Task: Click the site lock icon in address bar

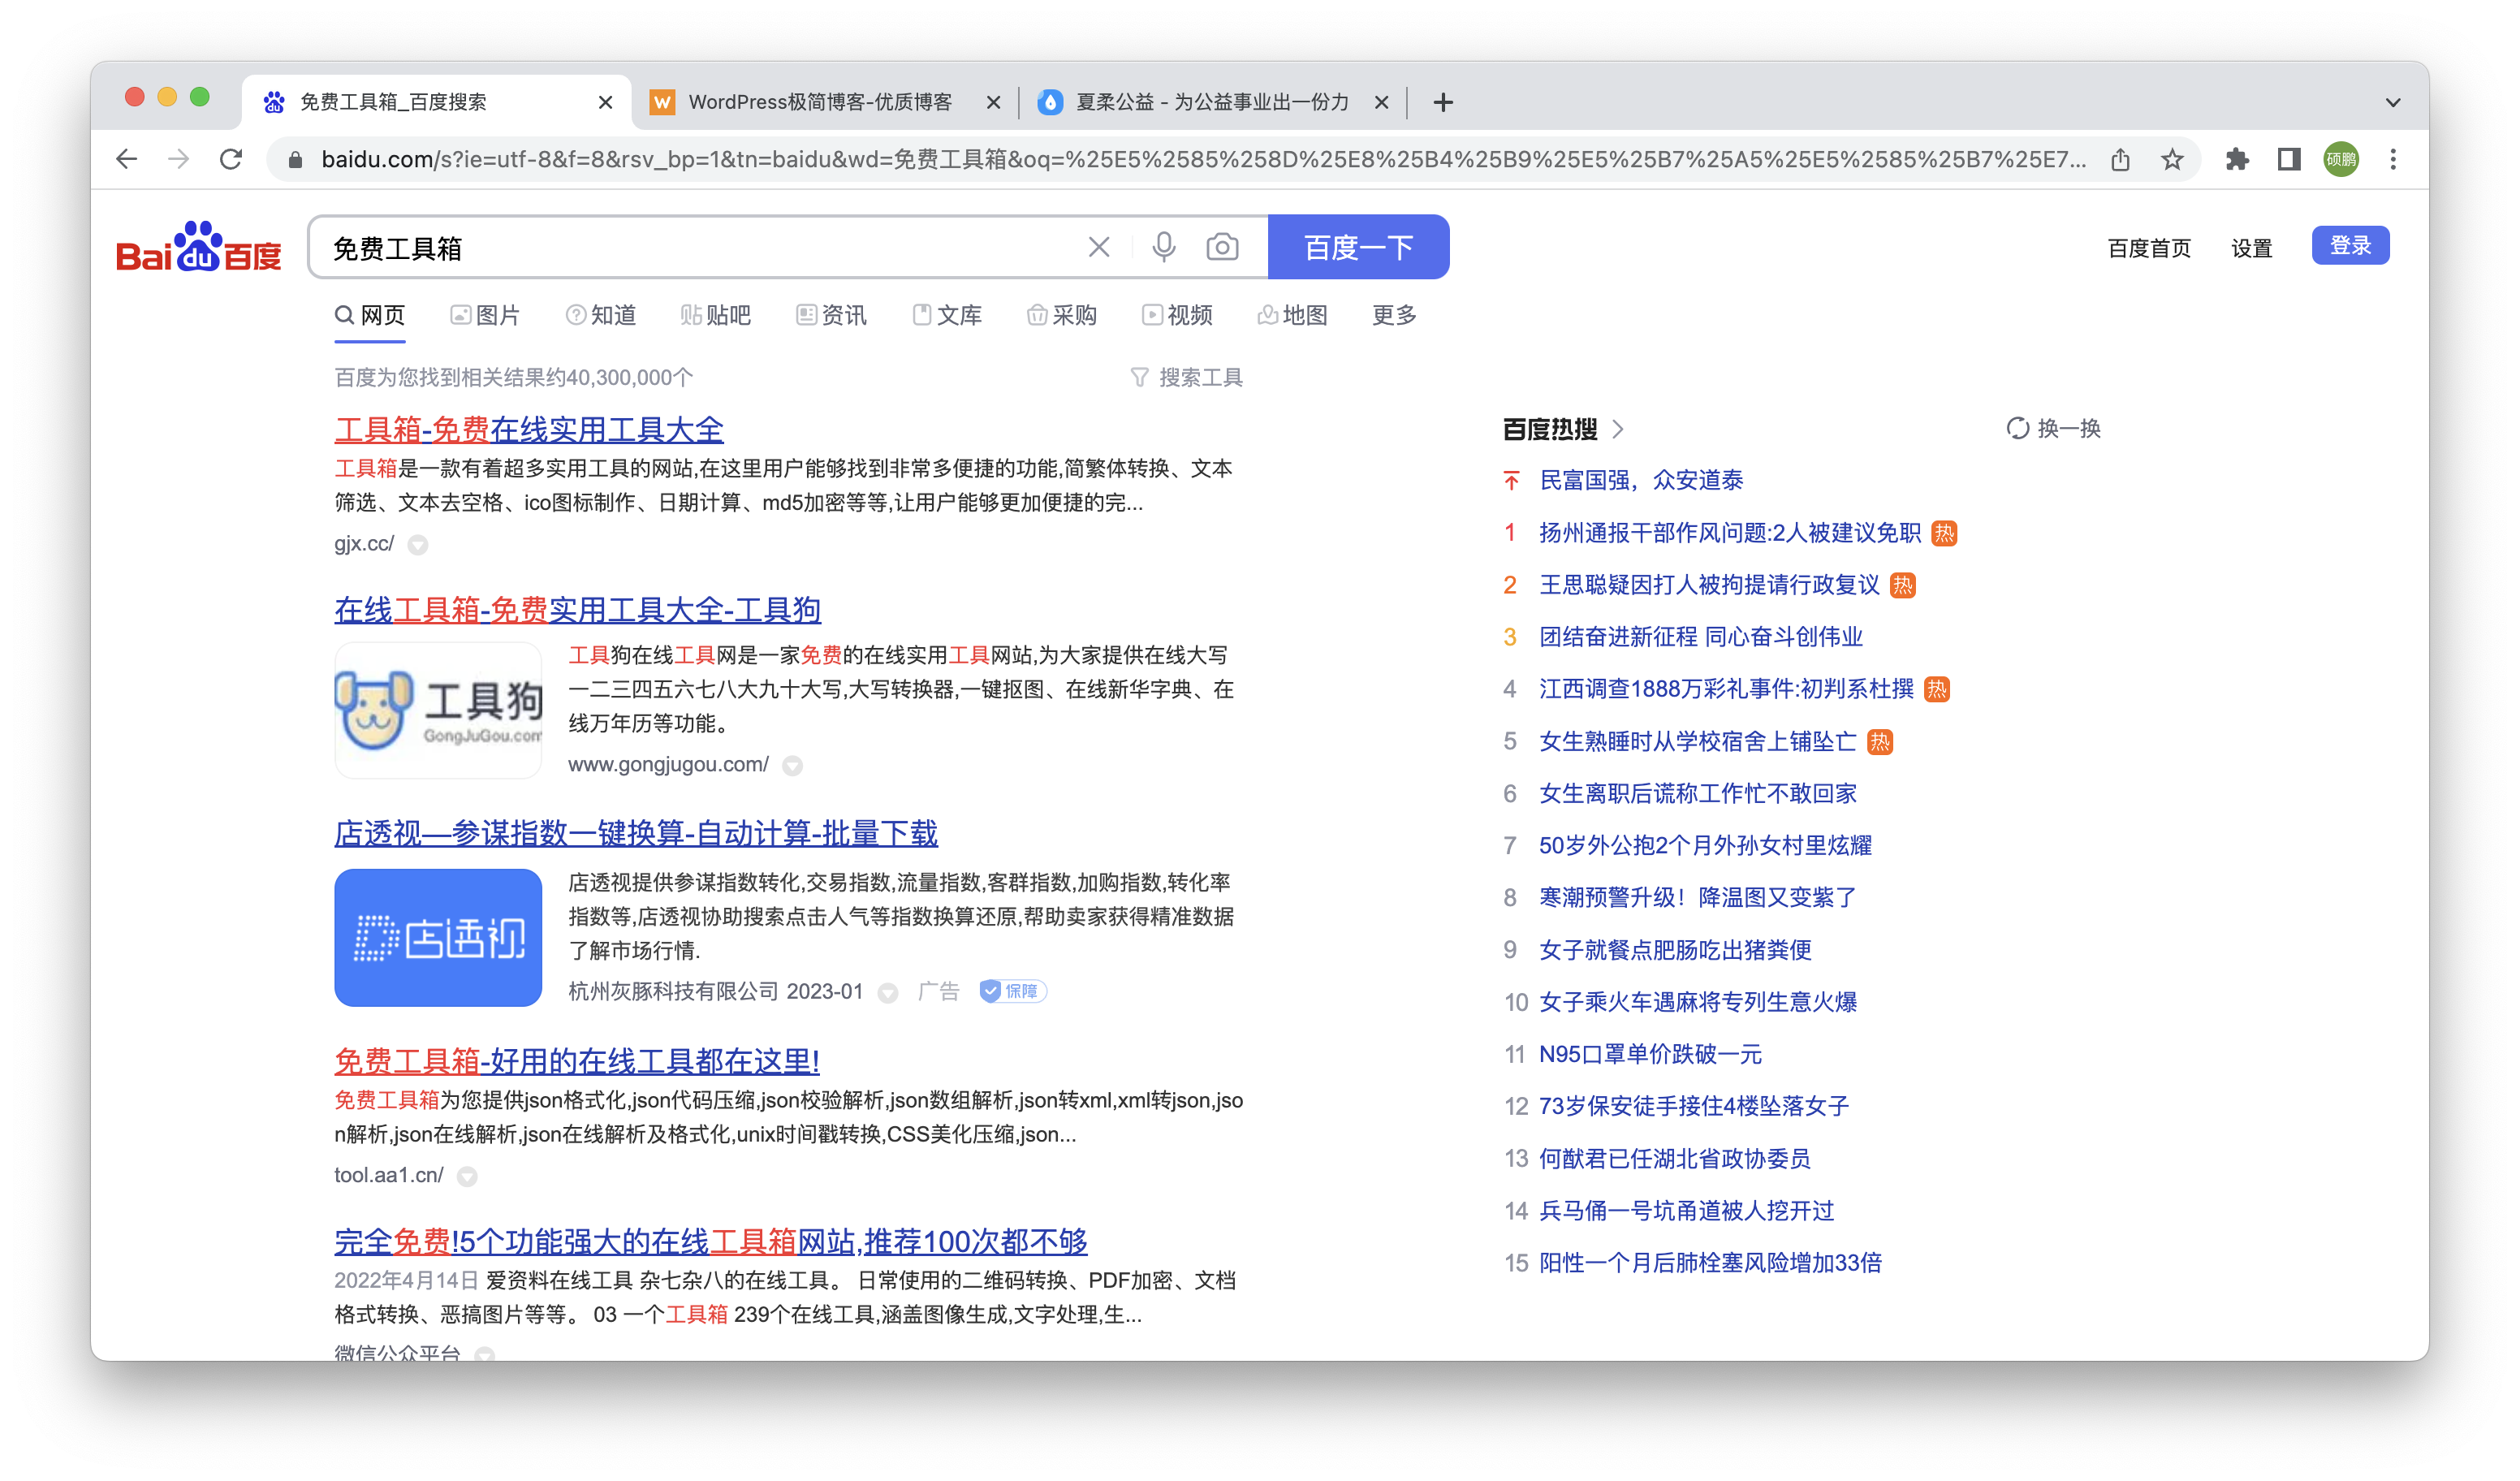Action: click(295, 160)
